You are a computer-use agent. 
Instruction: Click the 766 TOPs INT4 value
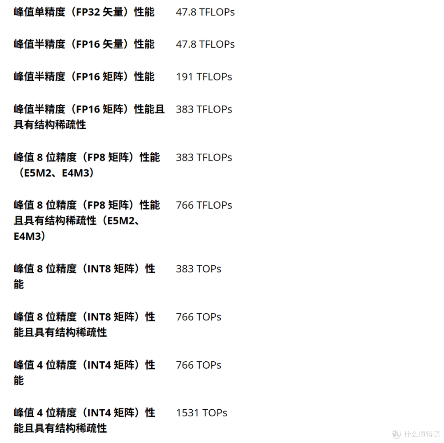pos(199,365)
